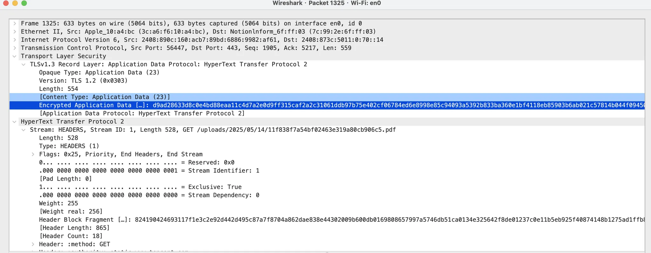The height and width of the screenshot is (253, 651).
Task: Select the Content Type: Application Data row
Action: click(x=327, y=97)
